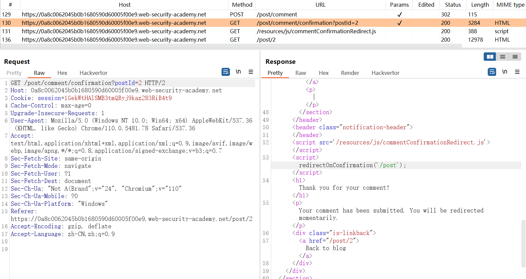526x279 pixels.
Task: Switch to top-bottom stacked layout view
Action: pyautogui.click(x=503, y=57)
